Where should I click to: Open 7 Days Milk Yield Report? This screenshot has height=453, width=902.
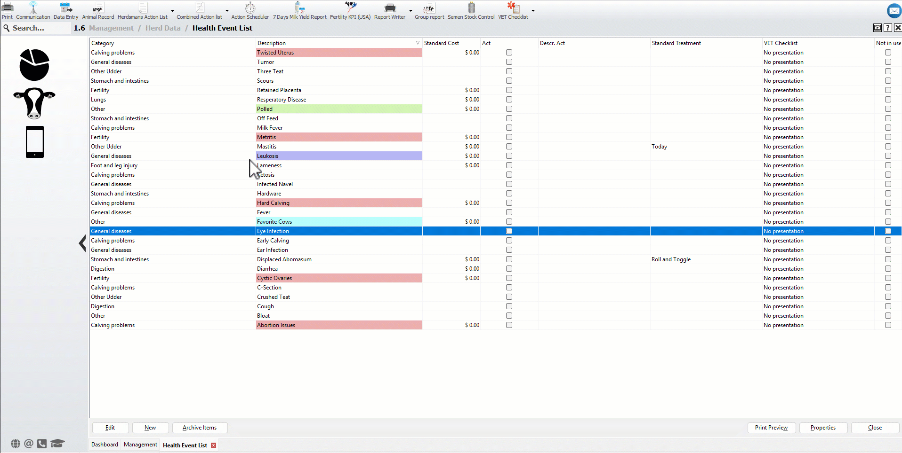299,10
